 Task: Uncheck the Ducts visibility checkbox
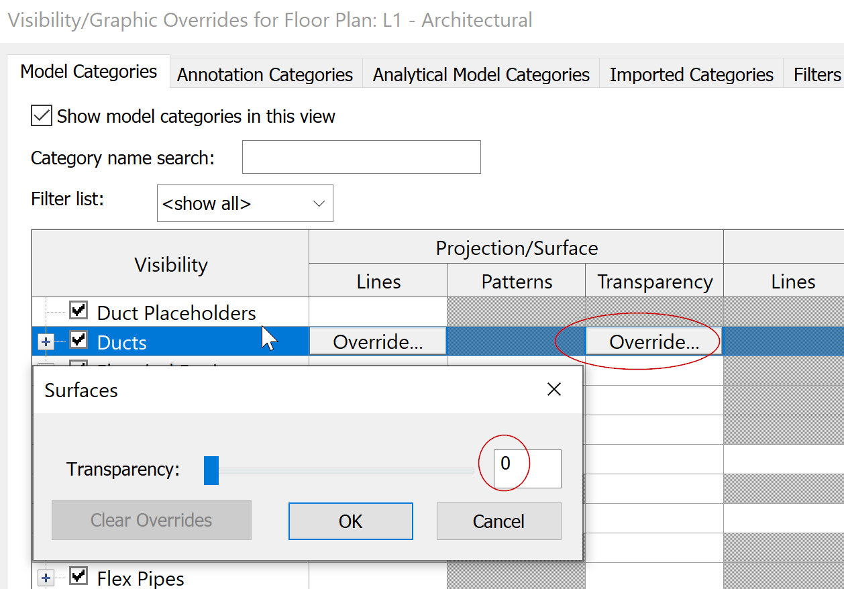click(x=78, y=340)
